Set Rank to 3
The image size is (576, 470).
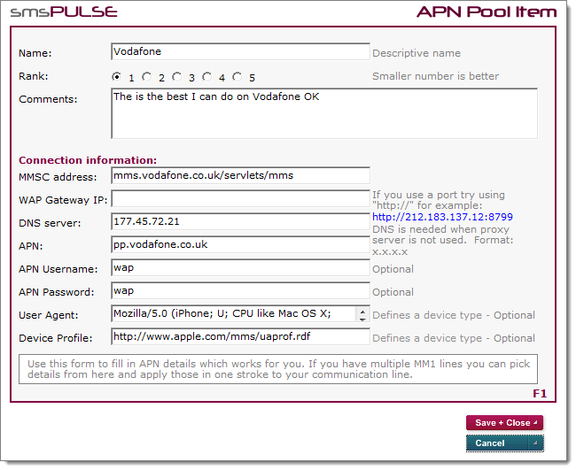pyautogui.click(x=177, y=76)
